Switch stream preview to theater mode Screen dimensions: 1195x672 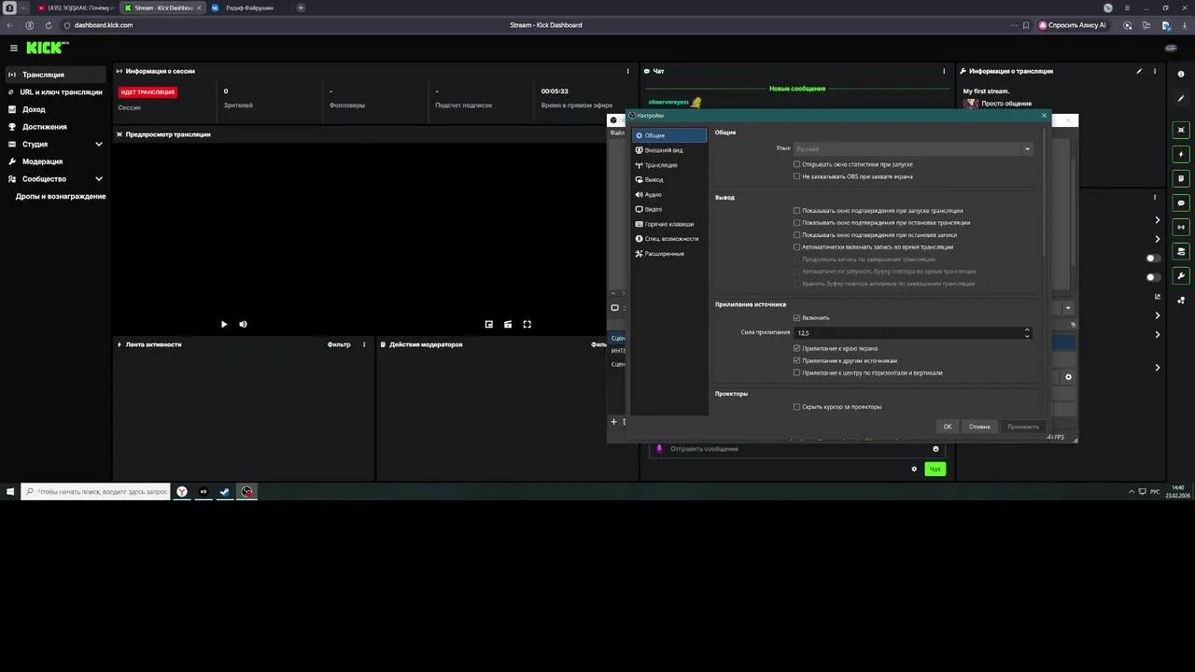click(508, 324)
